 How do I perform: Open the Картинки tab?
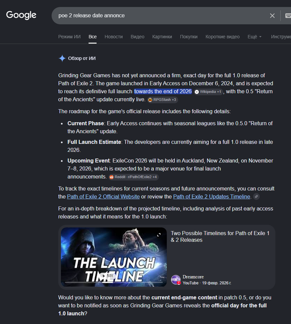pyautogui.click(x=162, y=37)
